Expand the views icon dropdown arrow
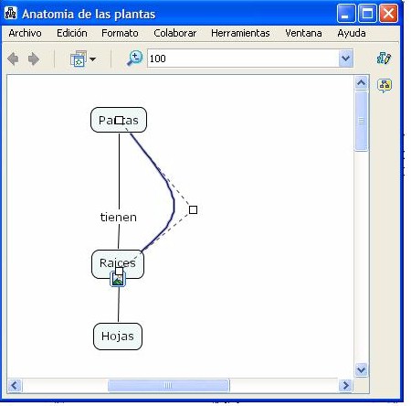The width and height of the screenshot is (411, 406). tap(92, 59)
